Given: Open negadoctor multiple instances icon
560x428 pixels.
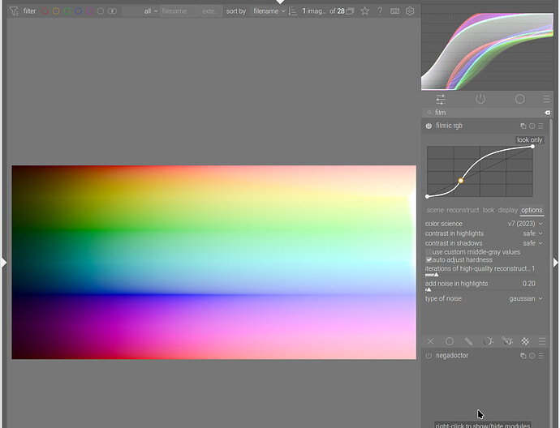Looking at the screenshot, I should click(x=523, y=356).
